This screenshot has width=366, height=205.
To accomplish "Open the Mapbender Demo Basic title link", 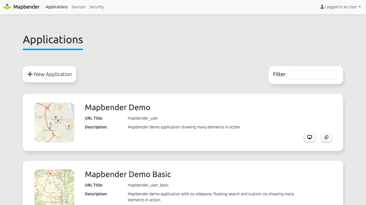I will click(x=128, y=174).
